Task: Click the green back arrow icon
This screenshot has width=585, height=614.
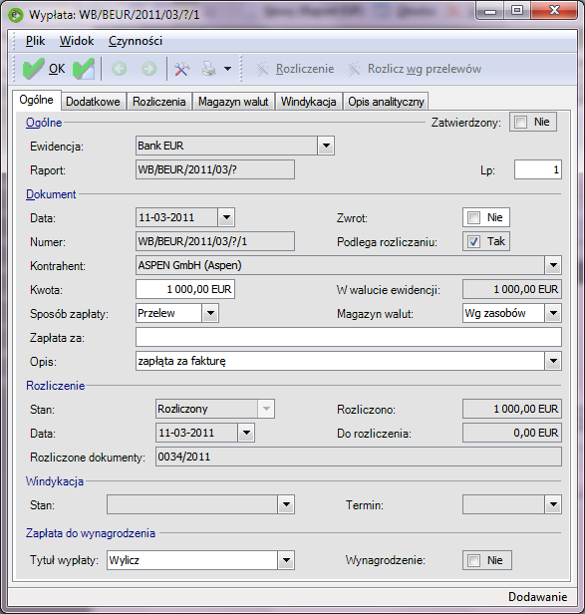Action: pos(119,69)
